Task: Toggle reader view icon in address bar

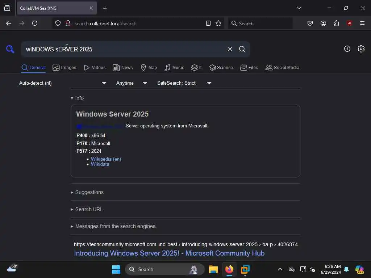Action: point(208,24)
